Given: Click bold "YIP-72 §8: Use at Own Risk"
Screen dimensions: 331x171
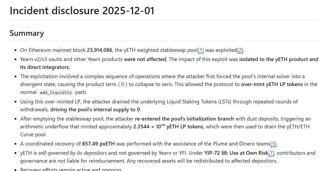Looking at the screenshot, I should pyautogui.click(x=236, y=153).
